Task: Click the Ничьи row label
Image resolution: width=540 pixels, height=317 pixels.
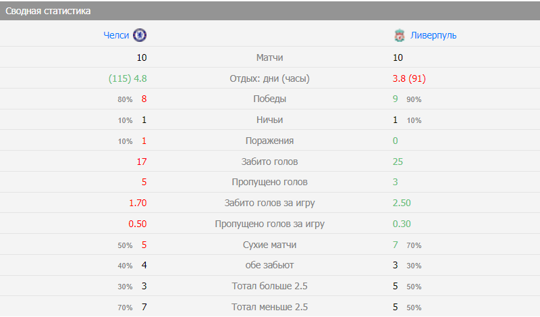Action: point(269,120)
